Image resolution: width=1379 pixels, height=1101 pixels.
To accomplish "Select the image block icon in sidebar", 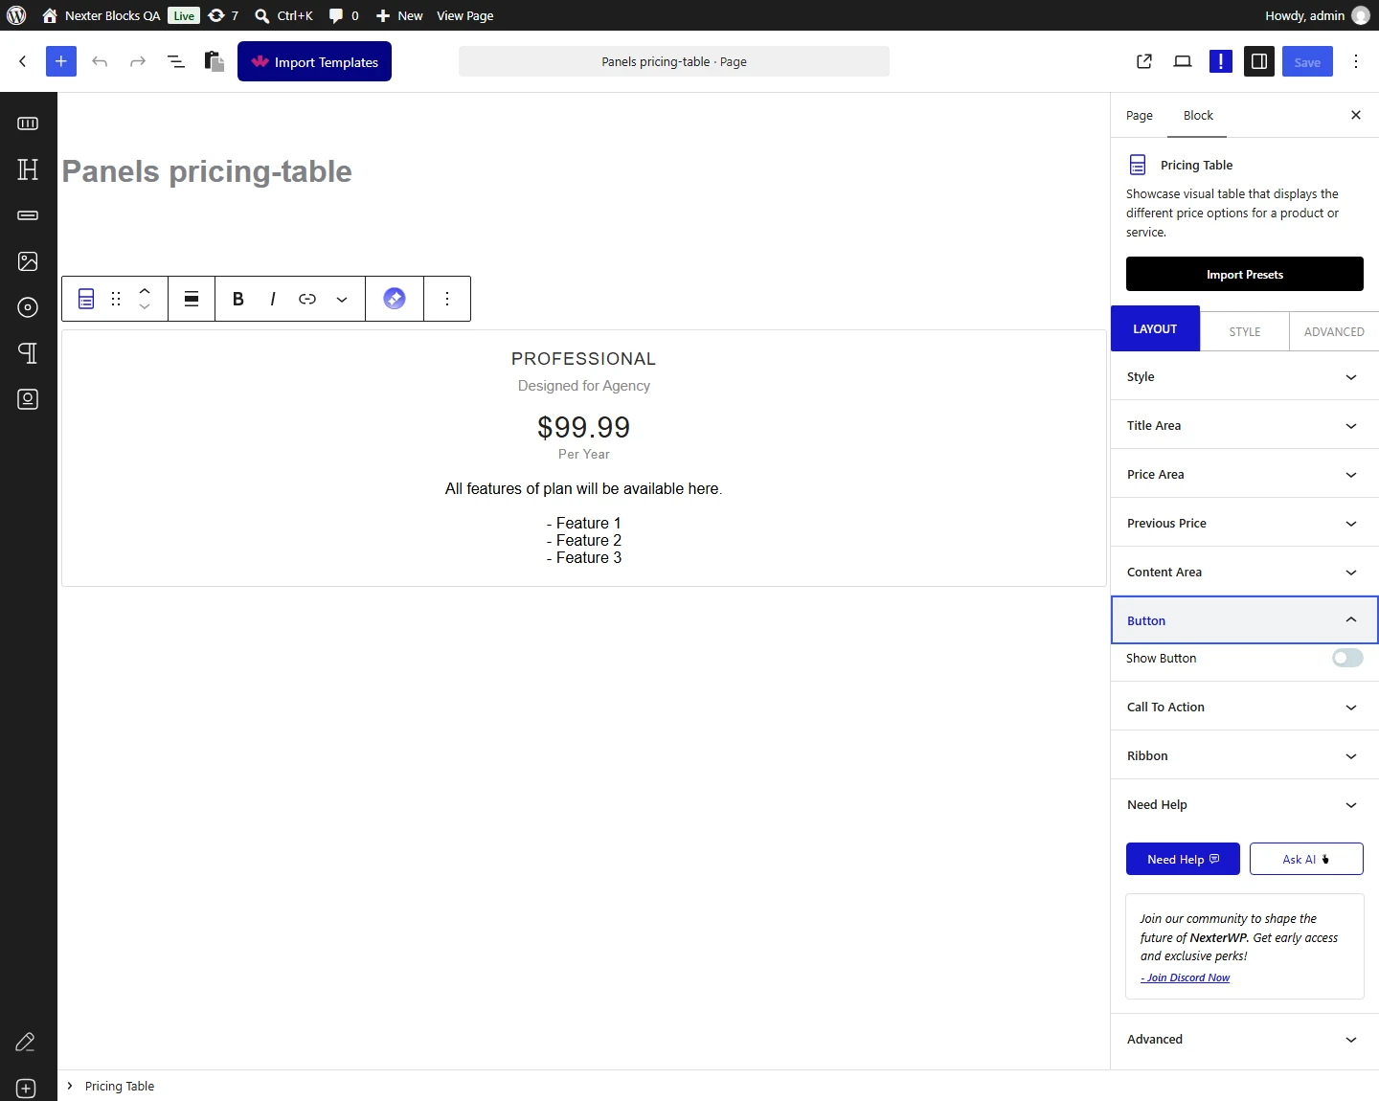I will (x=28, y=261).
